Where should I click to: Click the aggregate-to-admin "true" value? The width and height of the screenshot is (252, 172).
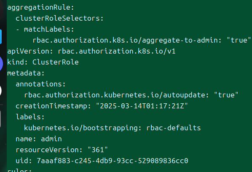[x=239, y=40]
